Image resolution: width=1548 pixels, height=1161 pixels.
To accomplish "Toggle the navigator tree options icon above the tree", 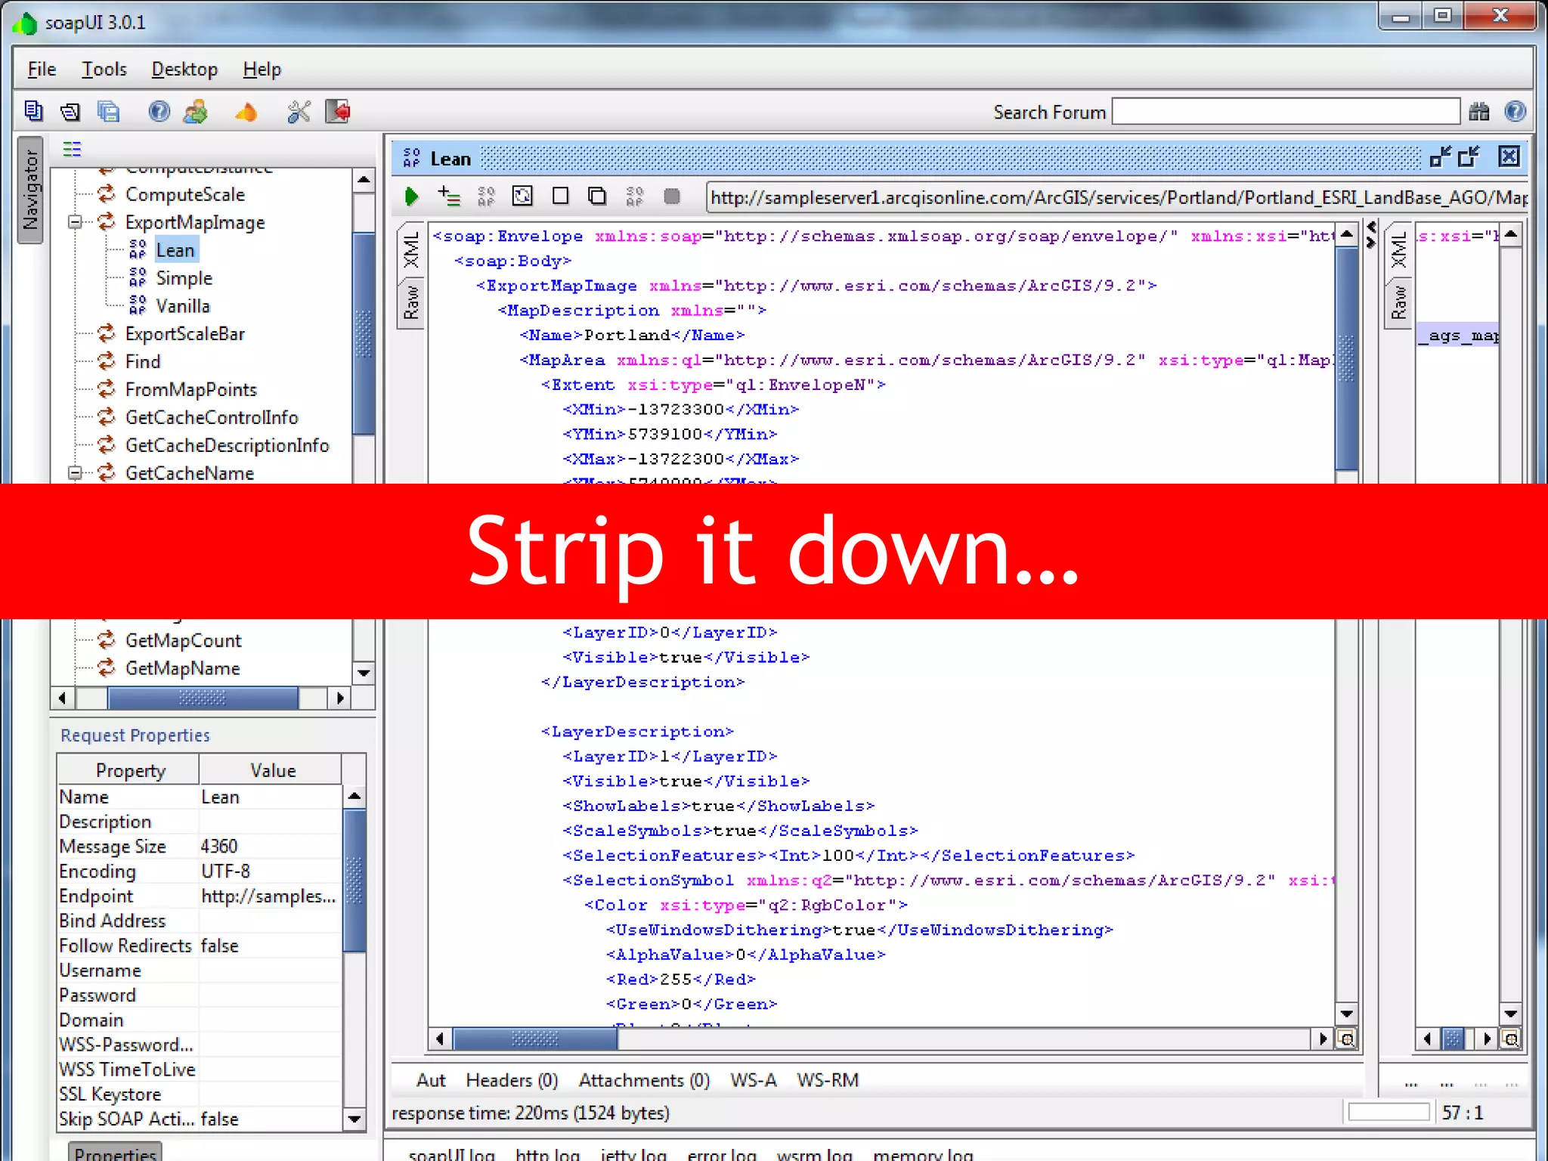I will [72, 149].
